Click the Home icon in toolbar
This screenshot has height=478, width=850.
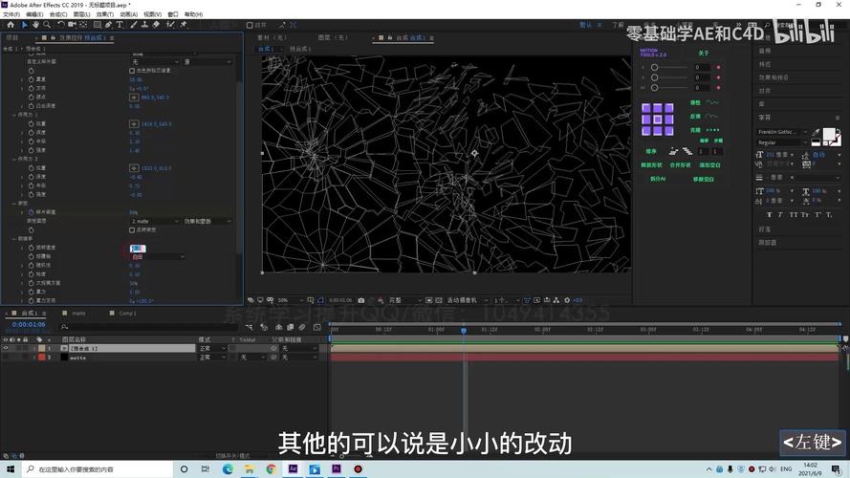11,25
